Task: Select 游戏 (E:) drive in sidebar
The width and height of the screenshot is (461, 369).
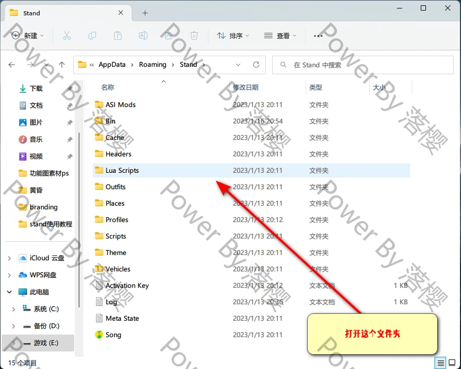Action: click(38, 343)
